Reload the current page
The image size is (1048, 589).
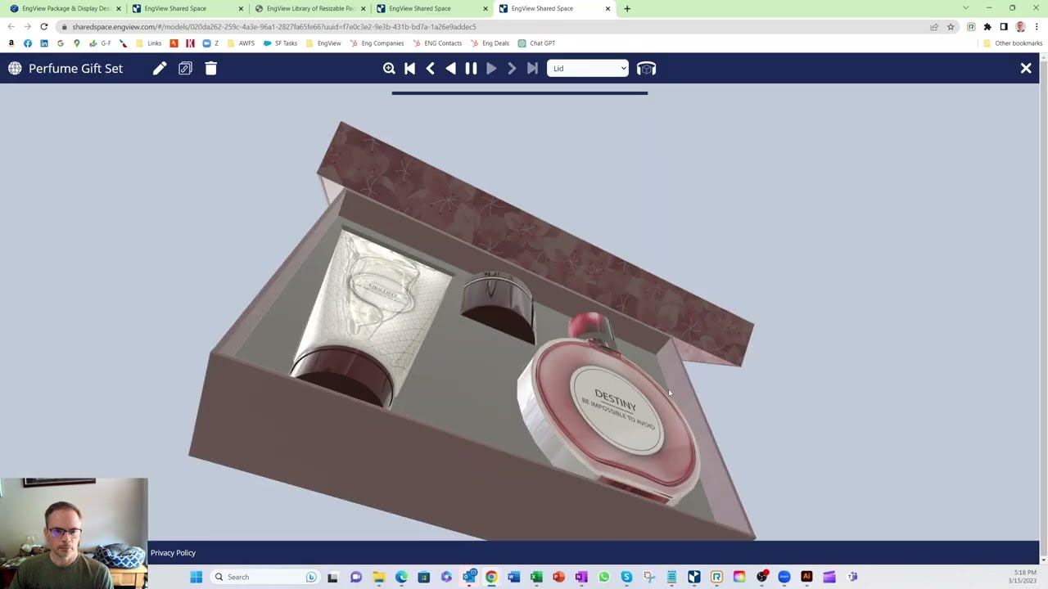click(x=44, y=27)
